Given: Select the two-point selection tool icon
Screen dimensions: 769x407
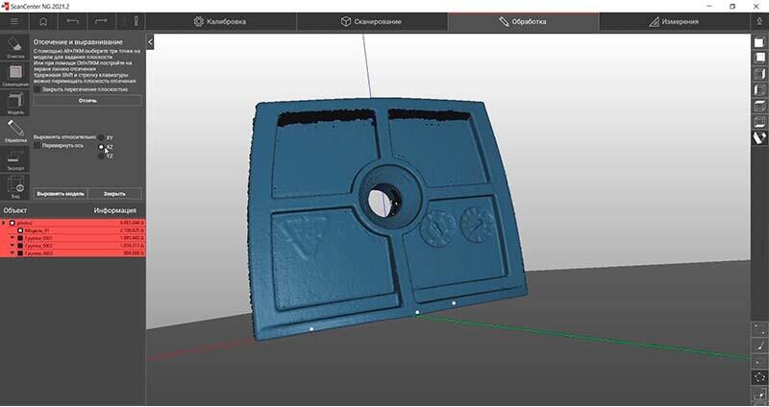Looking at the screenshot, I should [759, 329].
